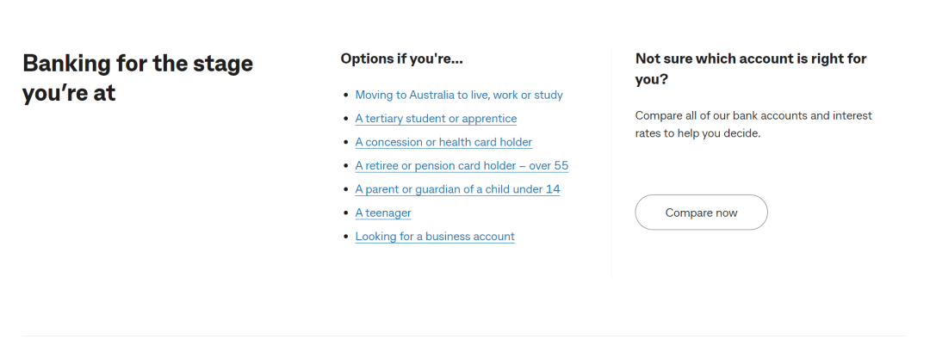The image size is (930, 339).
Task: Choose the retiree or pension card holder link
Action: pos(462,166)
